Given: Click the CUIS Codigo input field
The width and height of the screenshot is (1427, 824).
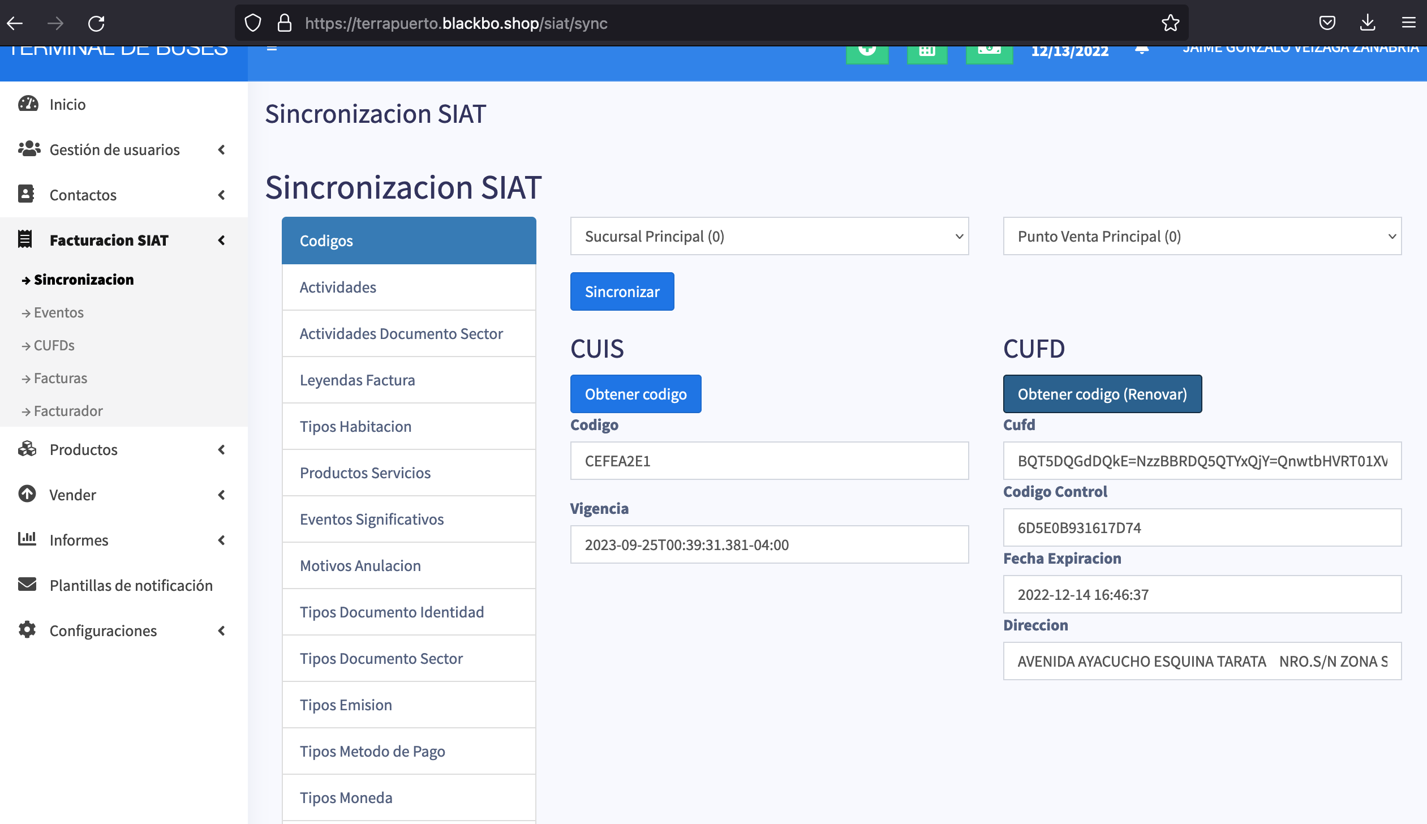Looking at the screenshot, I should click(x=769, y=461).
